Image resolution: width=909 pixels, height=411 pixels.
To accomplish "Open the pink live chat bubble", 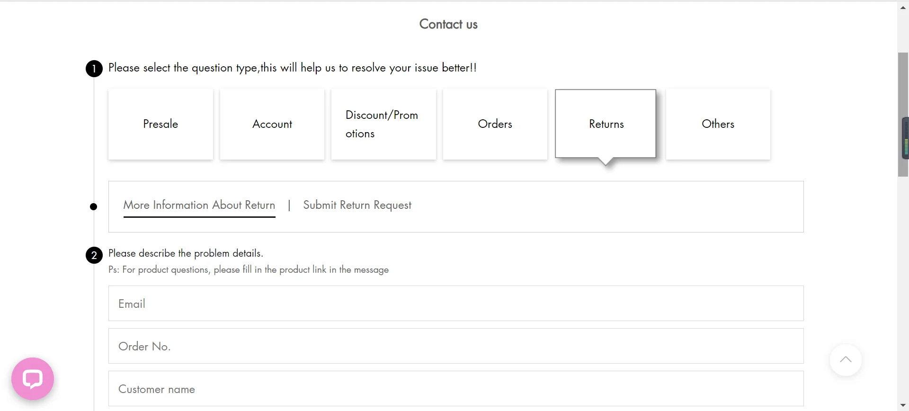I will click(33, 379).
